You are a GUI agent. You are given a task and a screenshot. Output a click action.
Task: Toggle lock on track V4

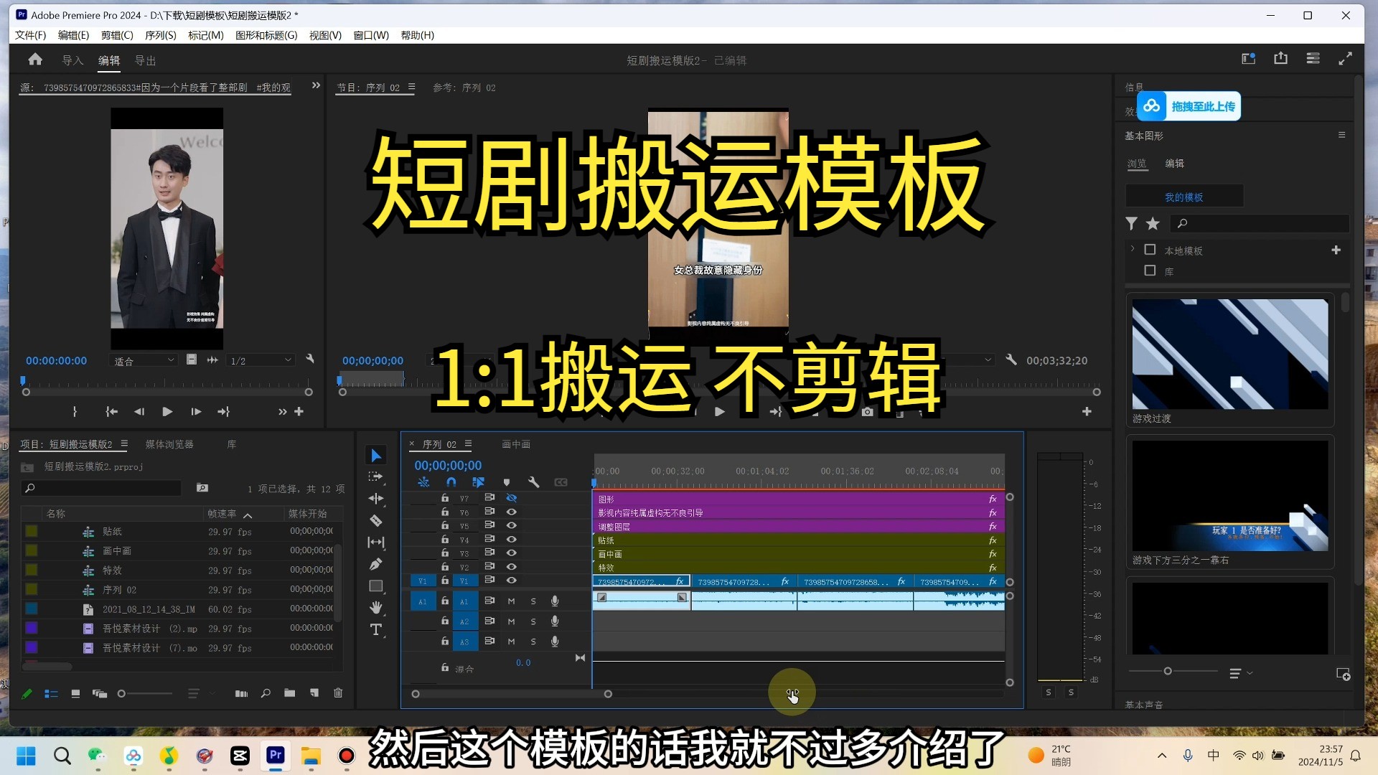pyautogui.click(x=445, y=539)
